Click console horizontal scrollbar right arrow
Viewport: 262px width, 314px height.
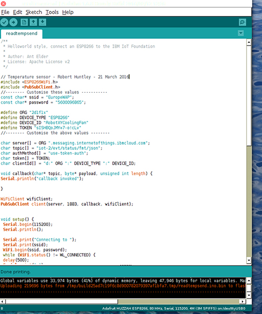click(243, 301)
